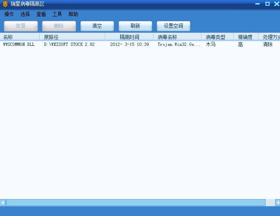Viewport: 280px width, 216px height.
Task: Click the 恢复 button
Action: 21,26
